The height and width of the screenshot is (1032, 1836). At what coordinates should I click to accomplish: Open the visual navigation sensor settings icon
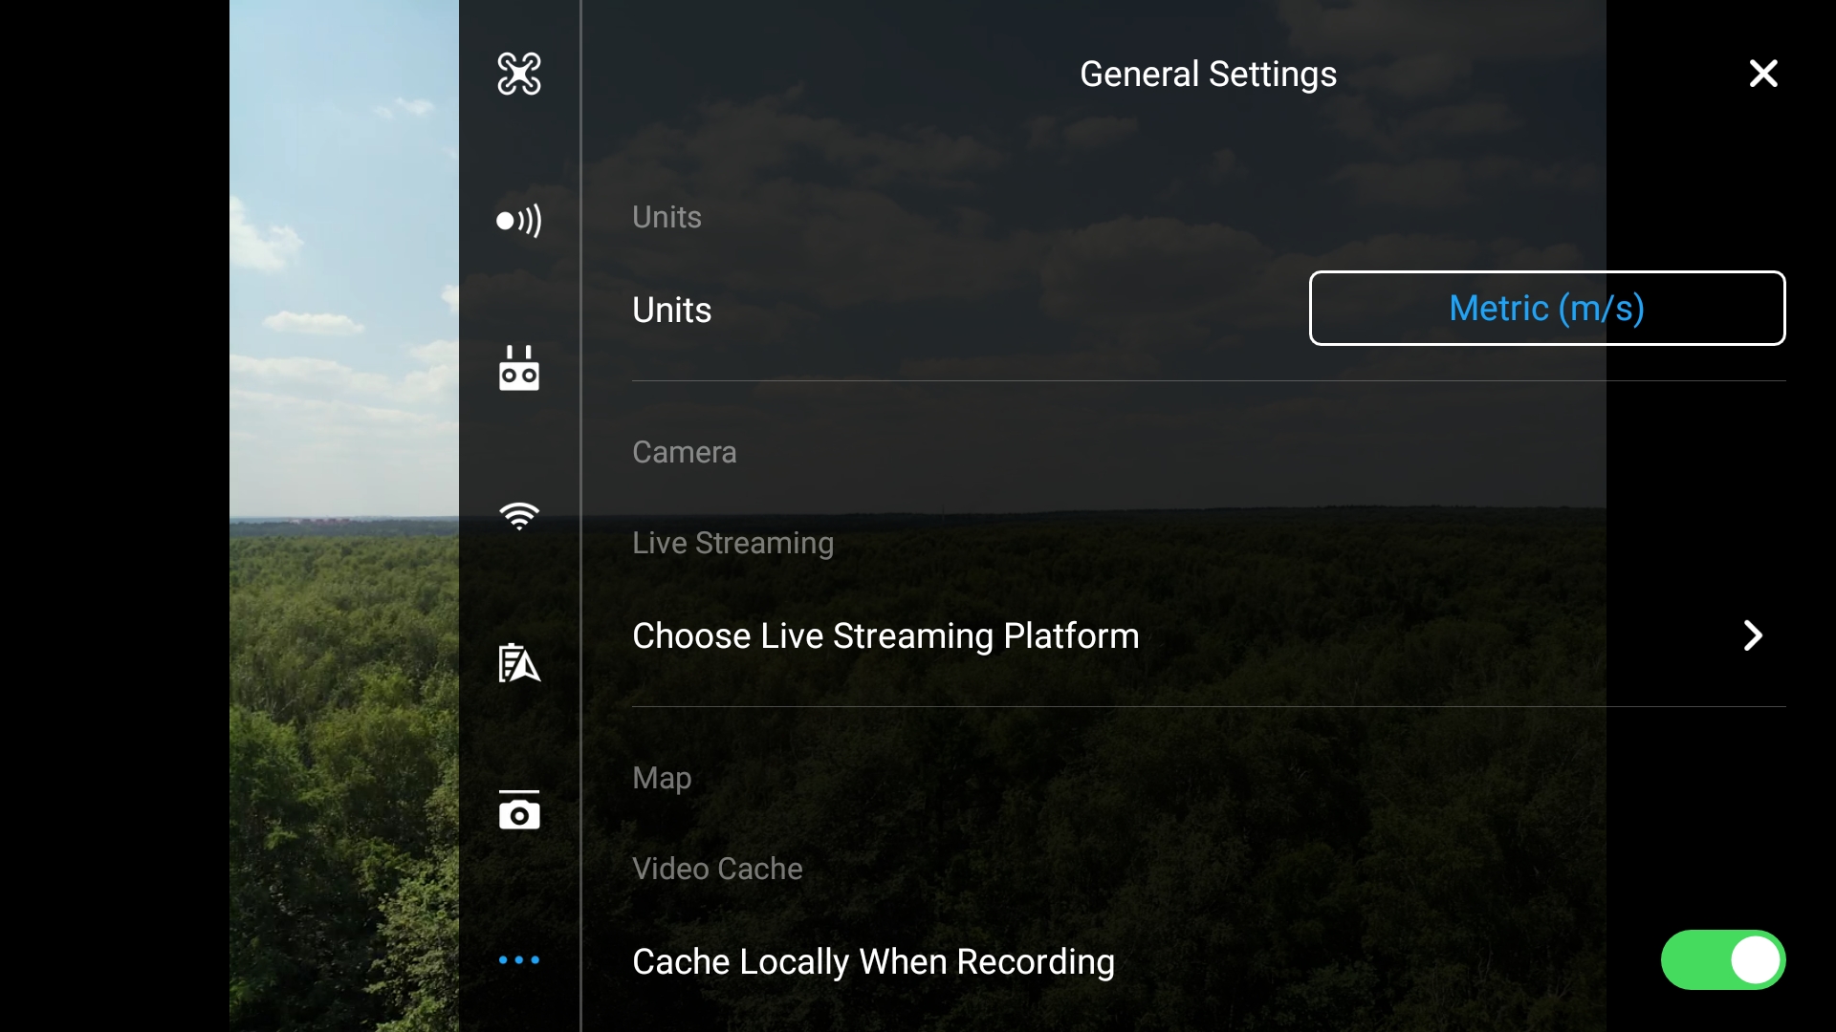click(x=519, y=221)
